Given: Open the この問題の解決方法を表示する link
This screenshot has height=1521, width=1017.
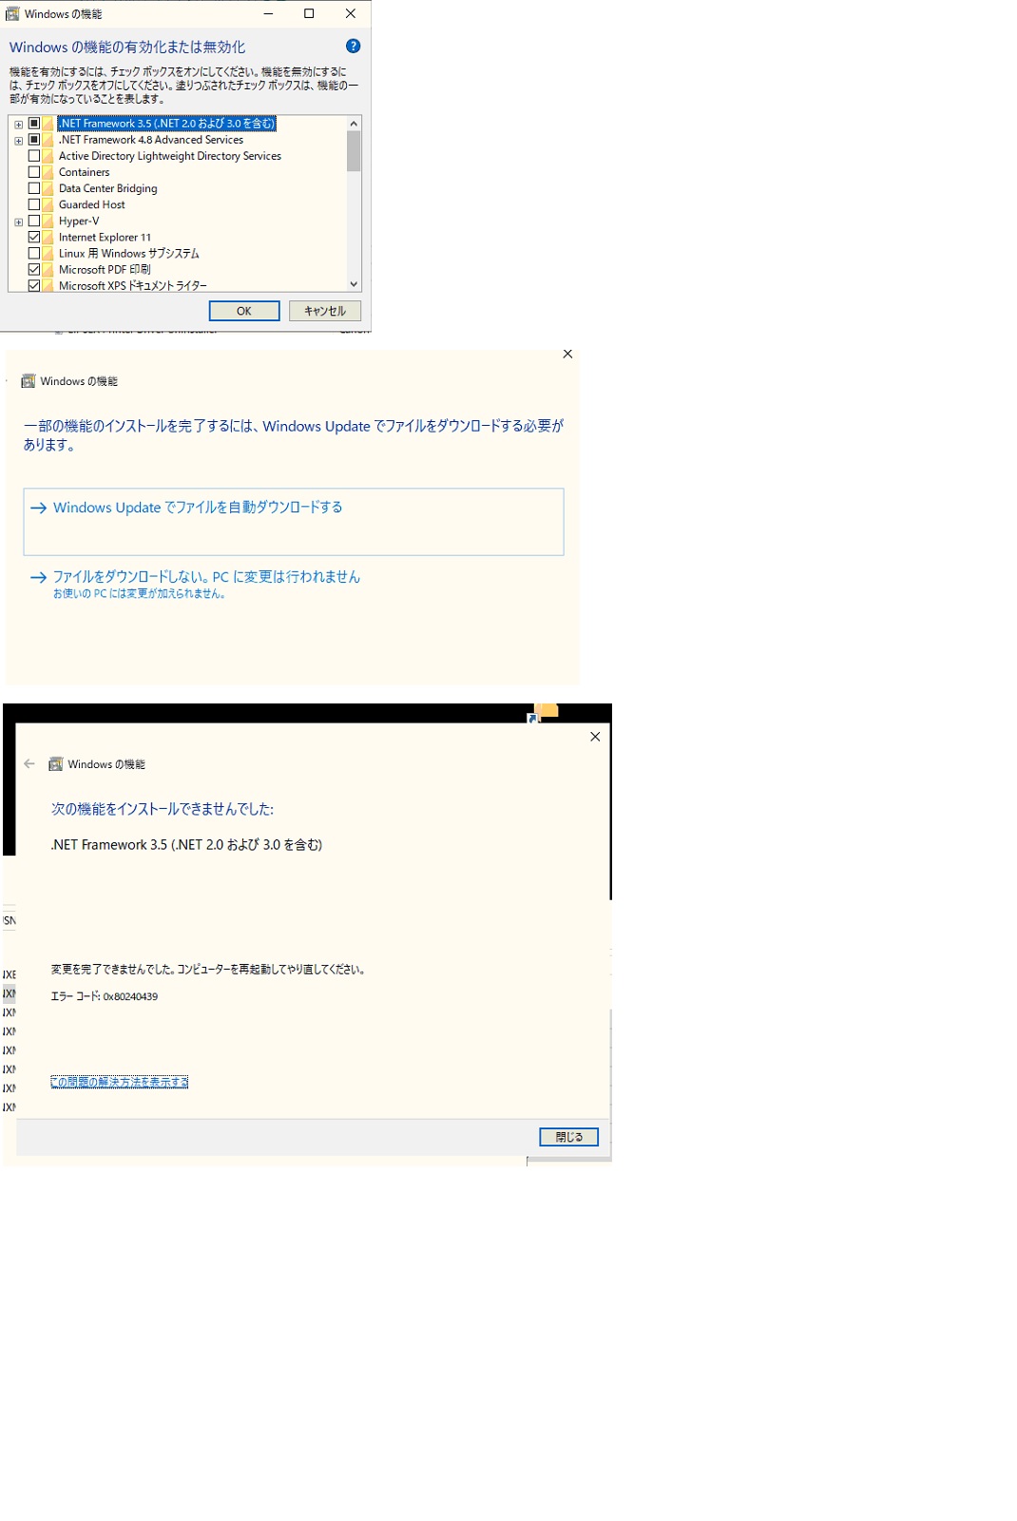Looking at the screenshot, I should pos(120,1082).
